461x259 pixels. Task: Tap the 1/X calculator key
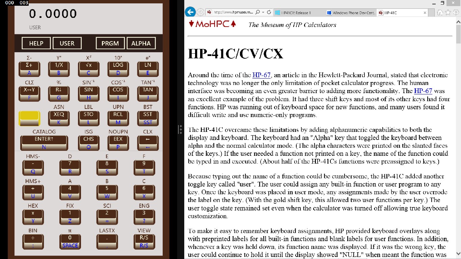coord(59,68)
